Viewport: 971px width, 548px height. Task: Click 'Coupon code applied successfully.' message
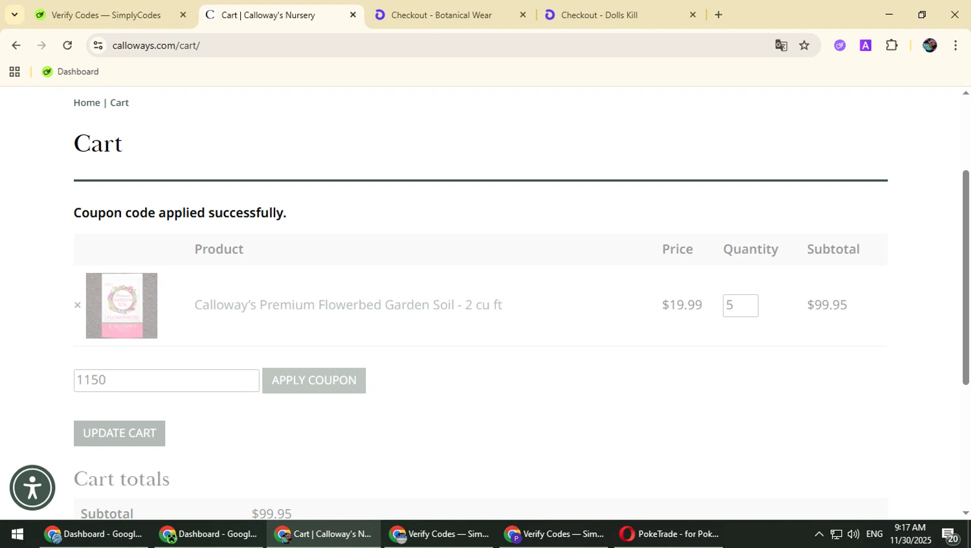180,213
